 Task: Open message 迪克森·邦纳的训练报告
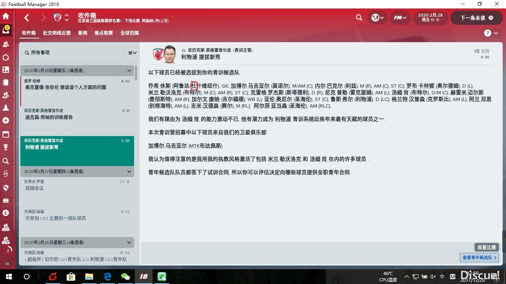coord(77,121)
